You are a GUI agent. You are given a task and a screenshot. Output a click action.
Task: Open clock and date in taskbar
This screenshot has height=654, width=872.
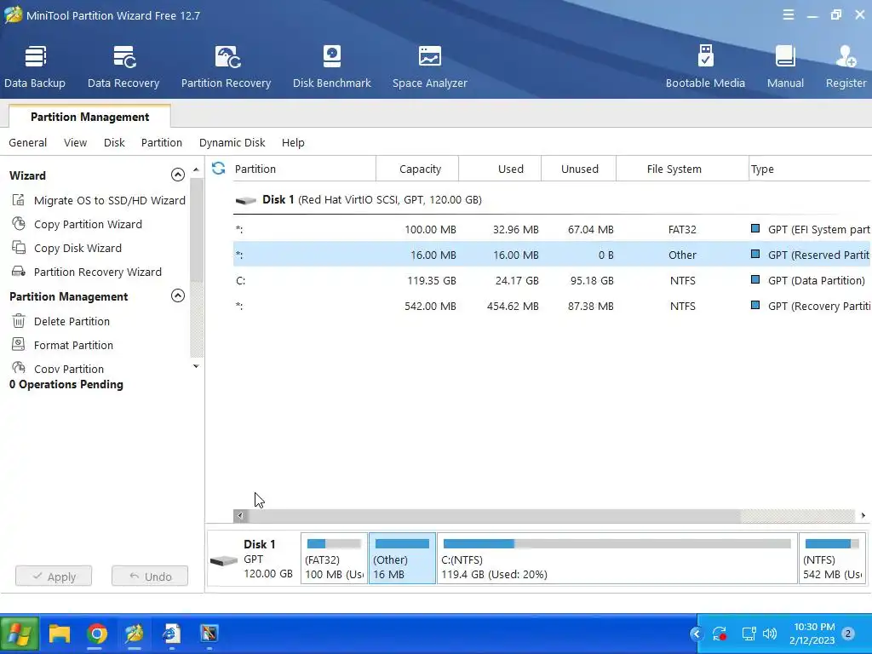(x=812, y=634)
